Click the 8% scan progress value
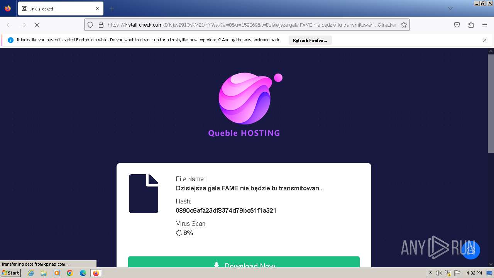494x278 pixels. pyautogui.click(x=188, y=233)
